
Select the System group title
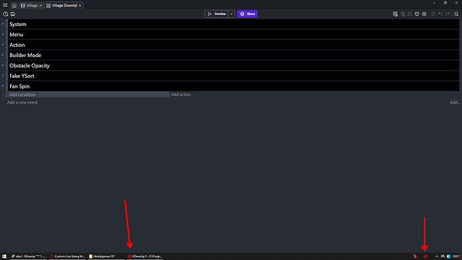18,24
